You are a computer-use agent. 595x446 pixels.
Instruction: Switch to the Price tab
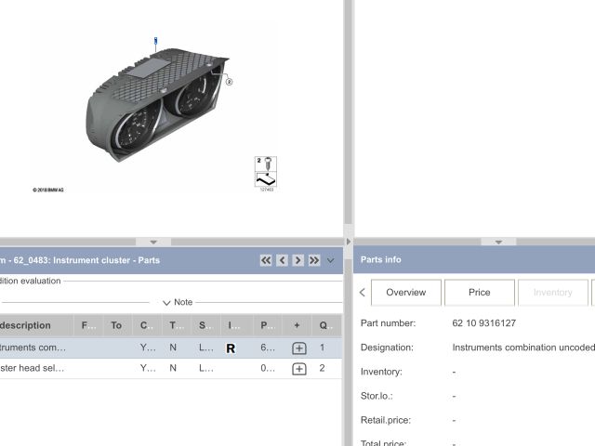[479, 292]
